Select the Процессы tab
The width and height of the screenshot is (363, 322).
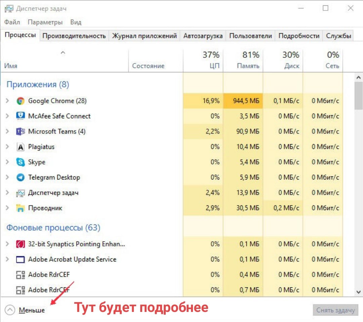tap(21, 35)
